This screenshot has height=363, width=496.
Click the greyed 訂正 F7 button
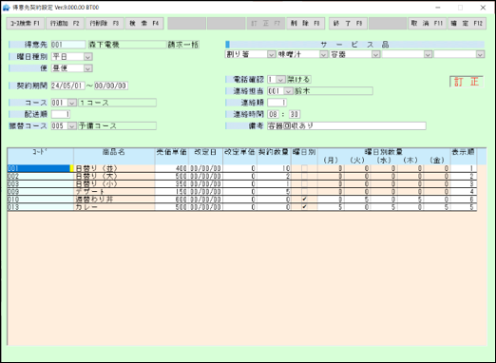[266, 24]
